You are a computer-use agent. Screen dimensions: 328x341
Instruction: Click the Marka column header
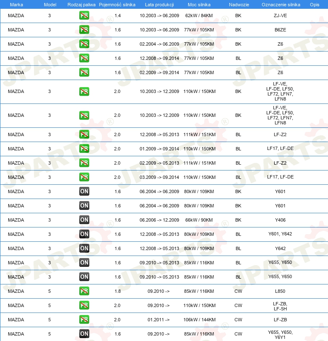coord(16,5)
